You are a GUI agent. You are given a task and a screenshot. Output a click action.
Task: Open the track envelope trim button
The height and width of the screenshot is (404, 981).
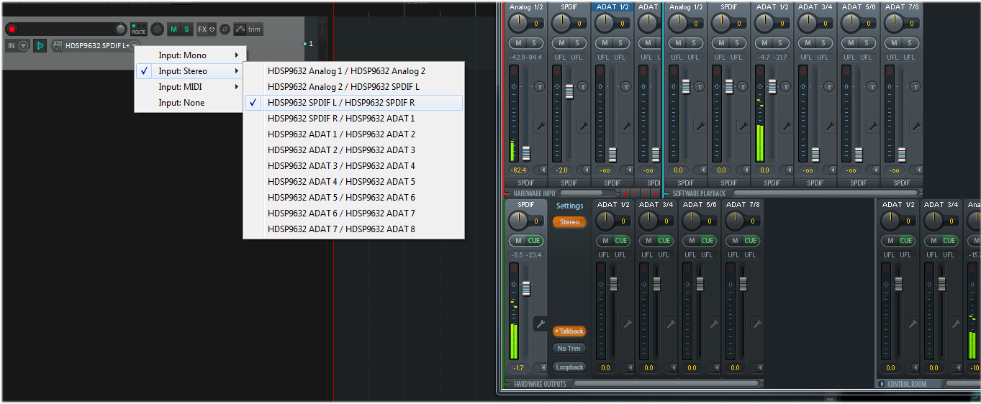point(248,29)
